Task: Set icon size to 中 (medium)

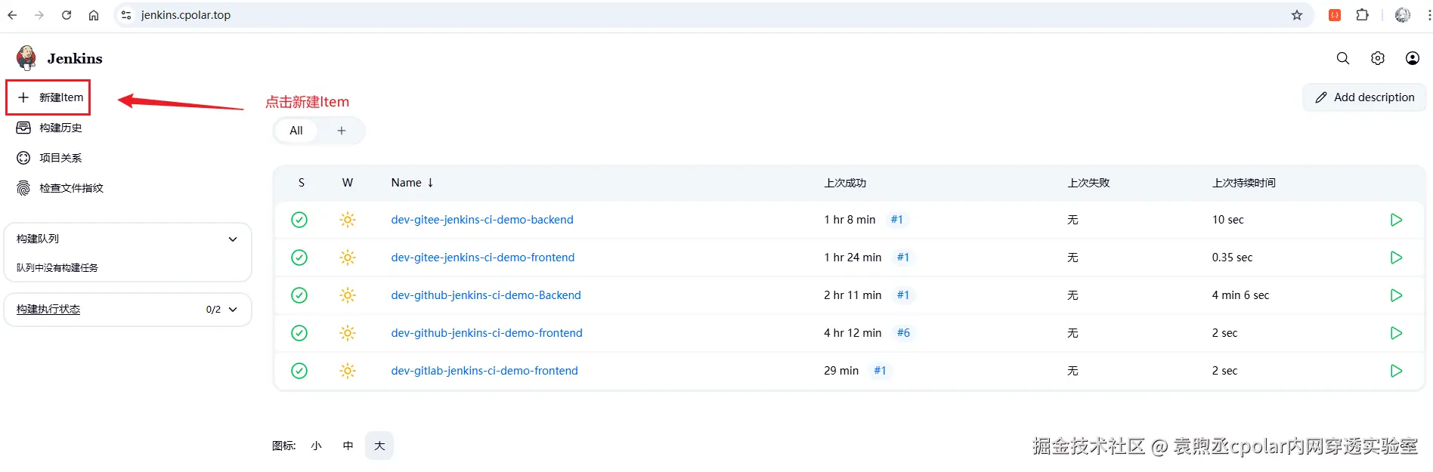Action: [348, 446]
